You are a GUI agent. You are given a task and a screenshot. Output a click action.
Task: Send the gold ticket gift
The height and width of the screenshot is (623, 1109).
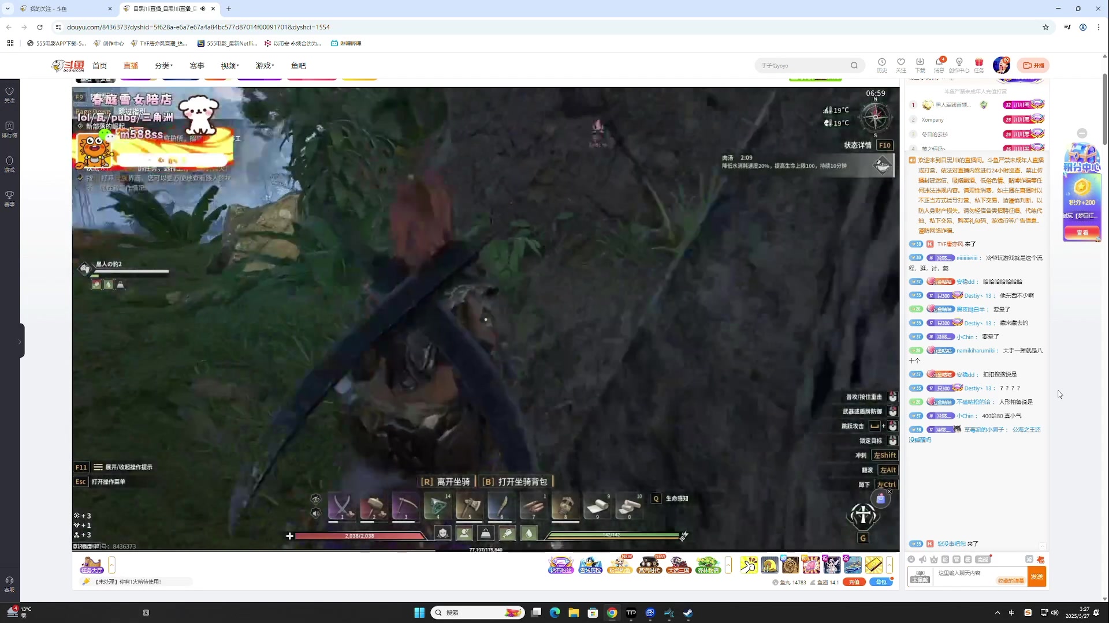tap(873, 565)
